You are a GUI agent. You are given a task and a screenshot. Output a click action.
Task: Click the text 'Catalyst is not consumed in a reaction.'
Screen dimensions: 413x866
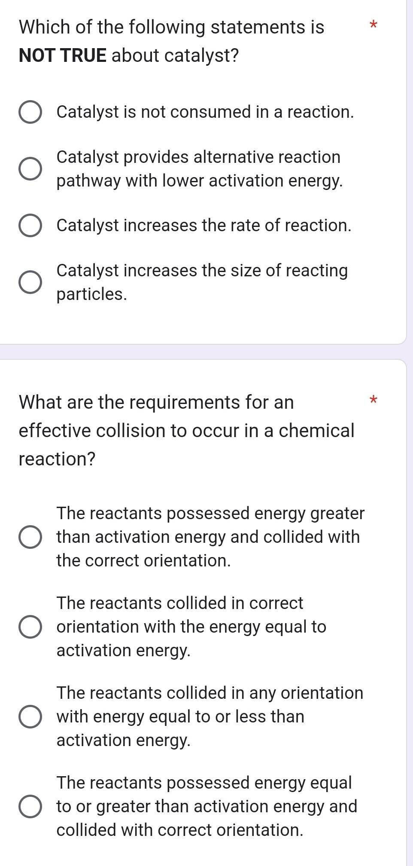point(205,112)
